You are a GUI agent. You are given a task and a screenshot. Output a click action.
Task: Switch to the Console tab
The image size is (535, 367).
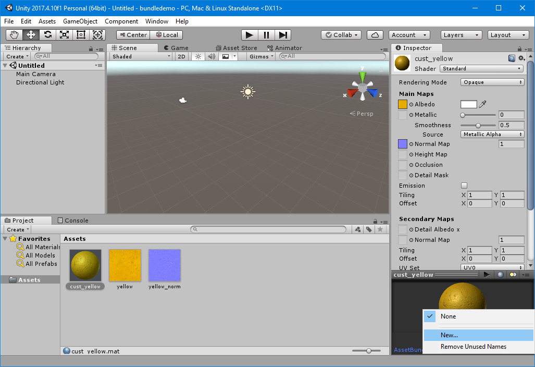pyautogui.click(x=73, y=221)
